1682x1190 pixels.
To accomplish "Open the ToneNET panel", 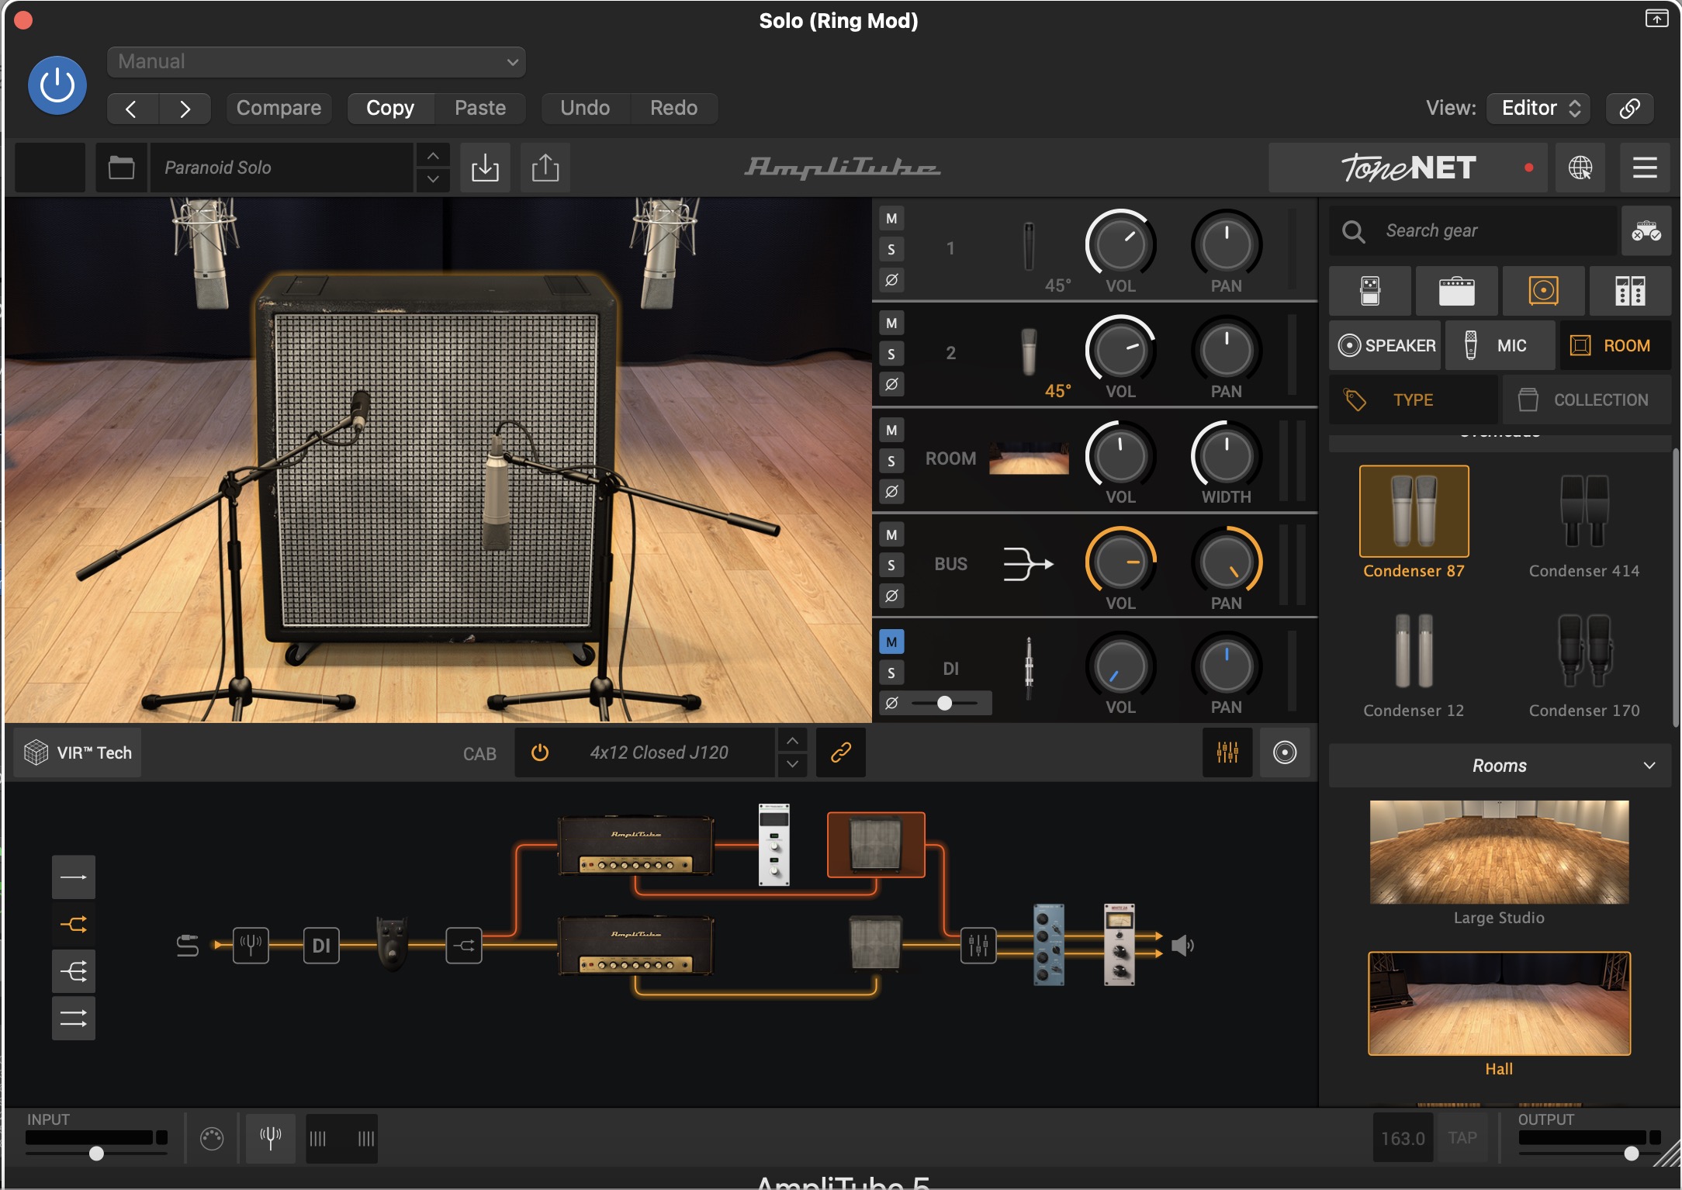I will click(1408, 168).
